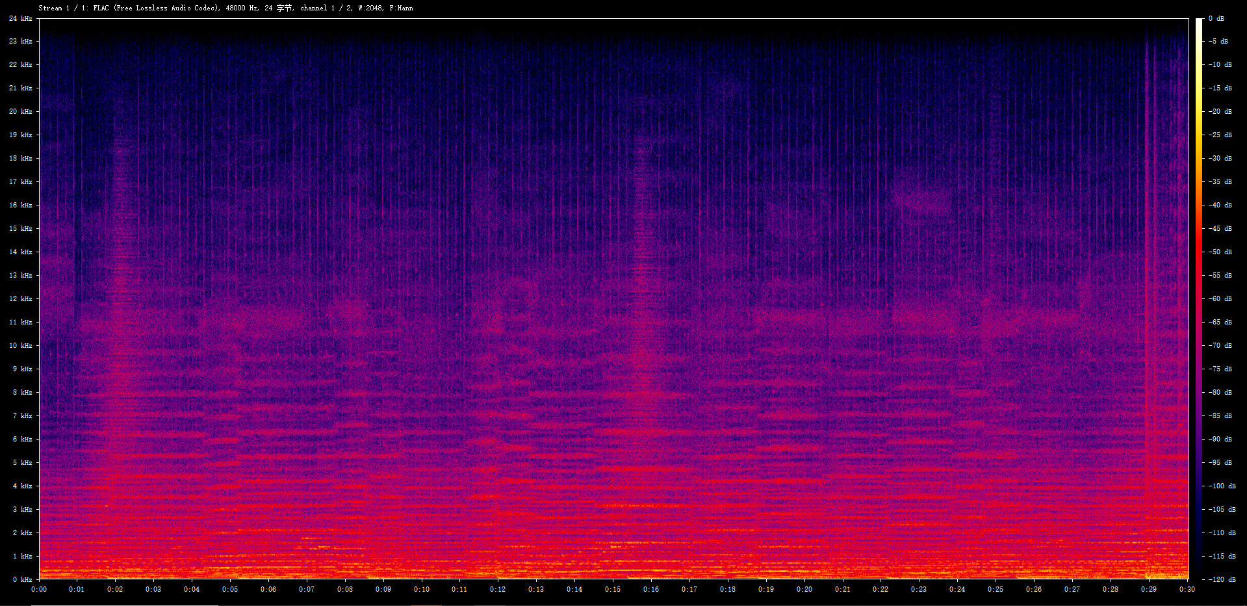Click the "0:16" time label
Viewport: 1247px width, 606px height.
pos(651,589)
